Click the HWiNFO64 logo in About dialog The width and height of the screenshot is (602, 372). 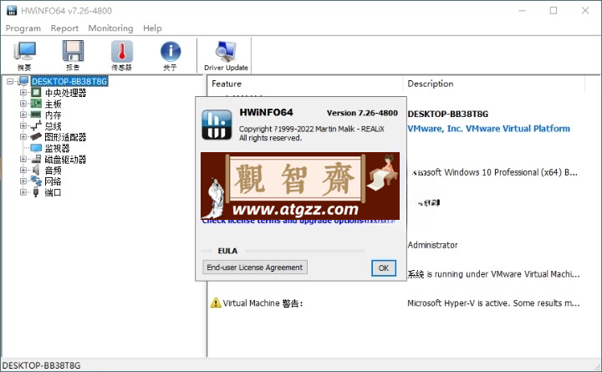217,125
